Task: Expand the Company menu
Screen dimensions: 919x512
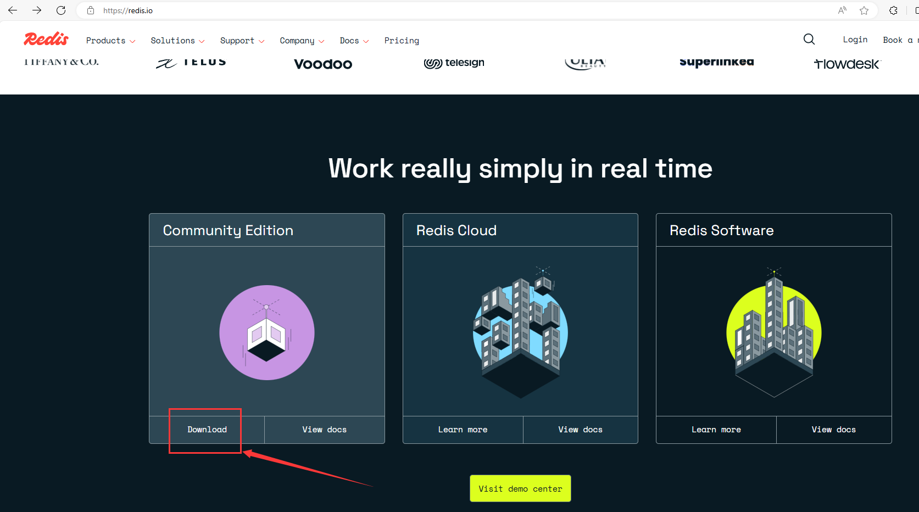Action: click(302, 41)
